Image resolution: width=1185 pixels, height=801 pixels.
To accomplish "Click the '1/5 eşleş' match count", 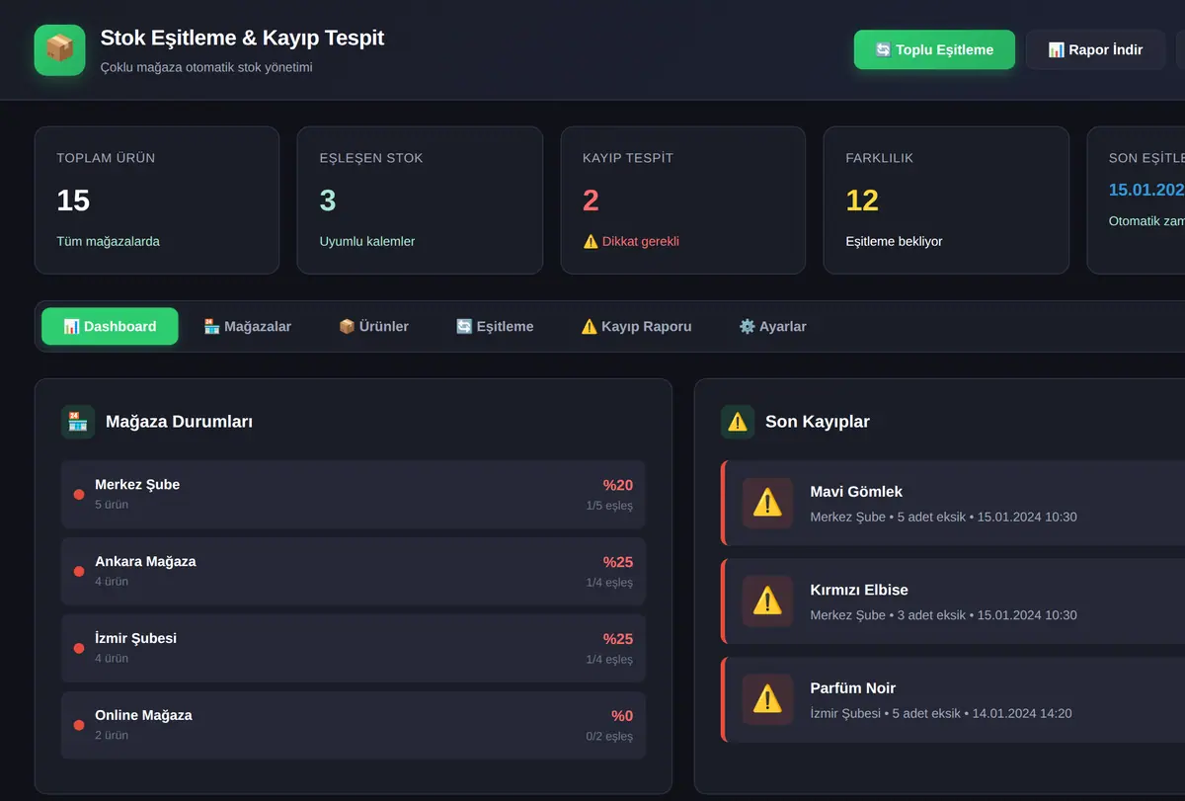I will [x=609, y=506].
